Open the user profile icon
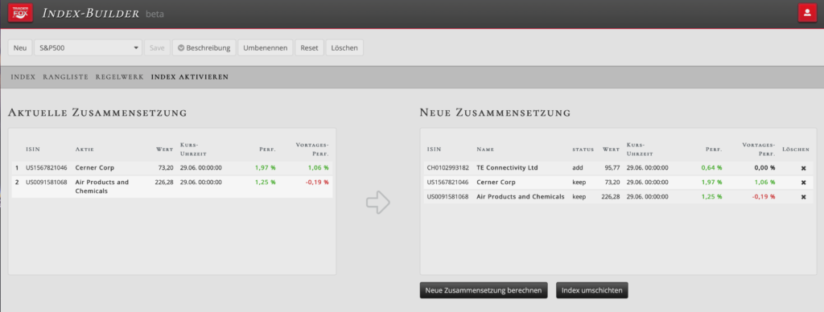 point(807,13)
